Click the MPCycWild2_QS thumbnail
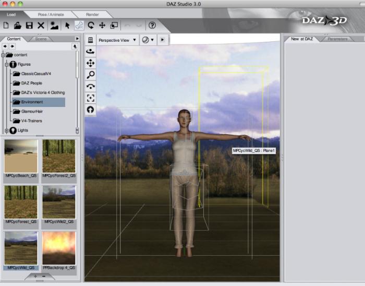 [59, 202]
